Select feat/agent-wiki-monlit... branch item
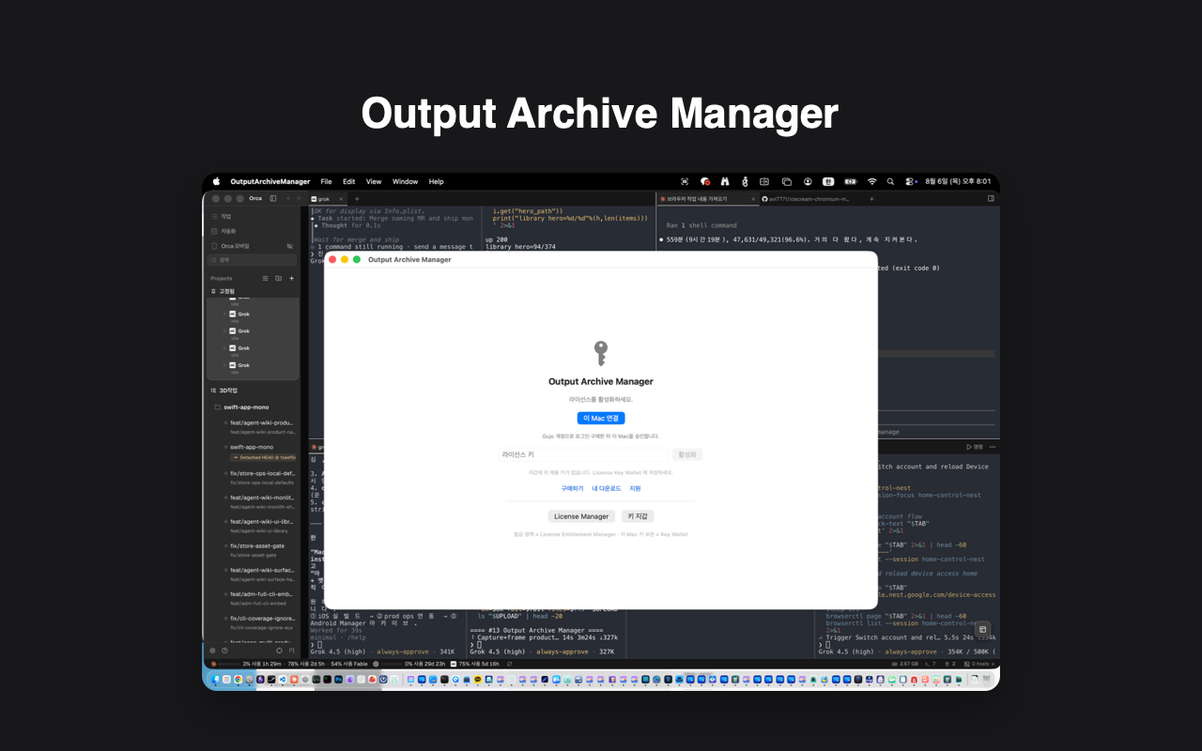The width and height of the screenshot is (1202, 751). (x=260, y=501)
